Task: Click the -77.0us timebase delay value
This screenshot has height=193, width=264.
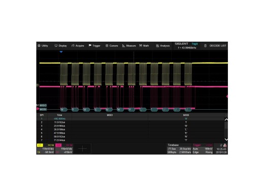Action: pos(172,149)
